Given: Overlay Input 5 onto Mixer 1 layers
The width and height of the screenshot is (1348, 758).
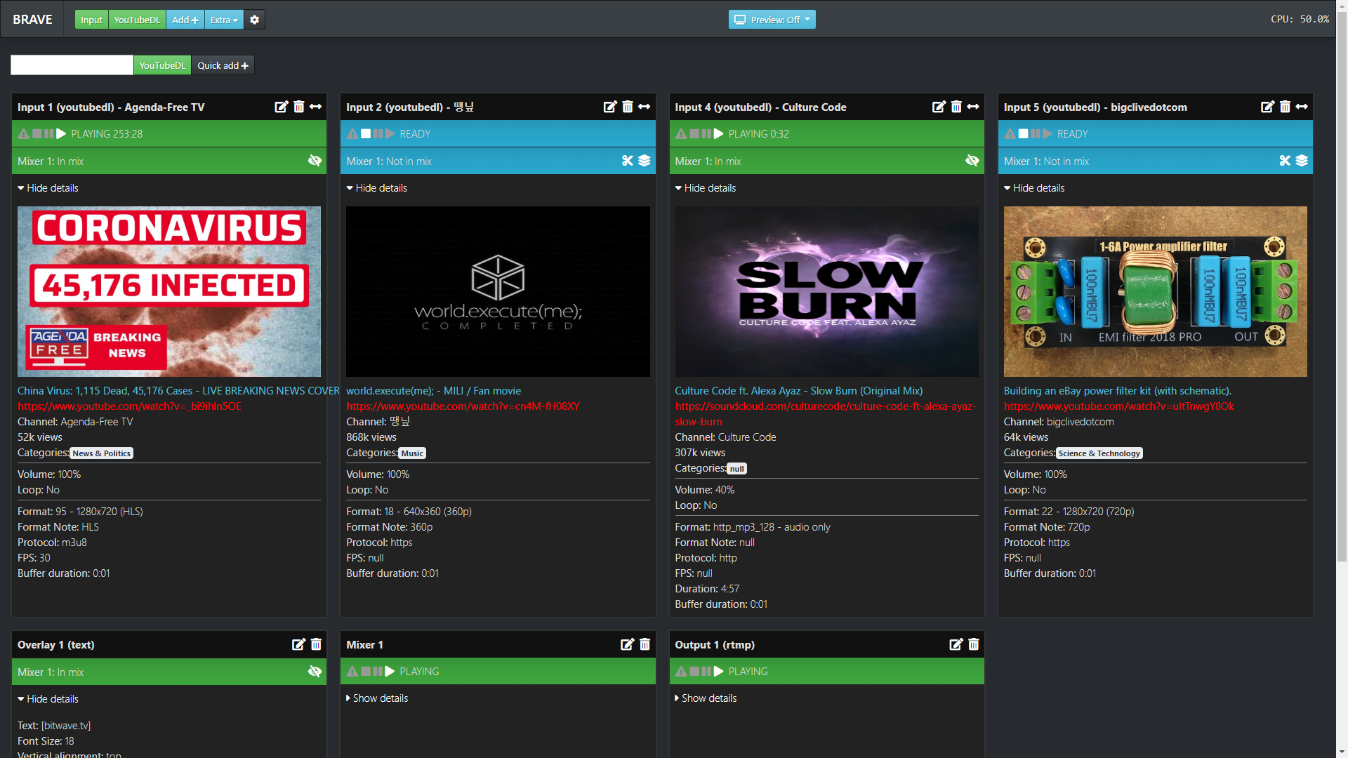Looking at the screenshot, I should 1302,161.
